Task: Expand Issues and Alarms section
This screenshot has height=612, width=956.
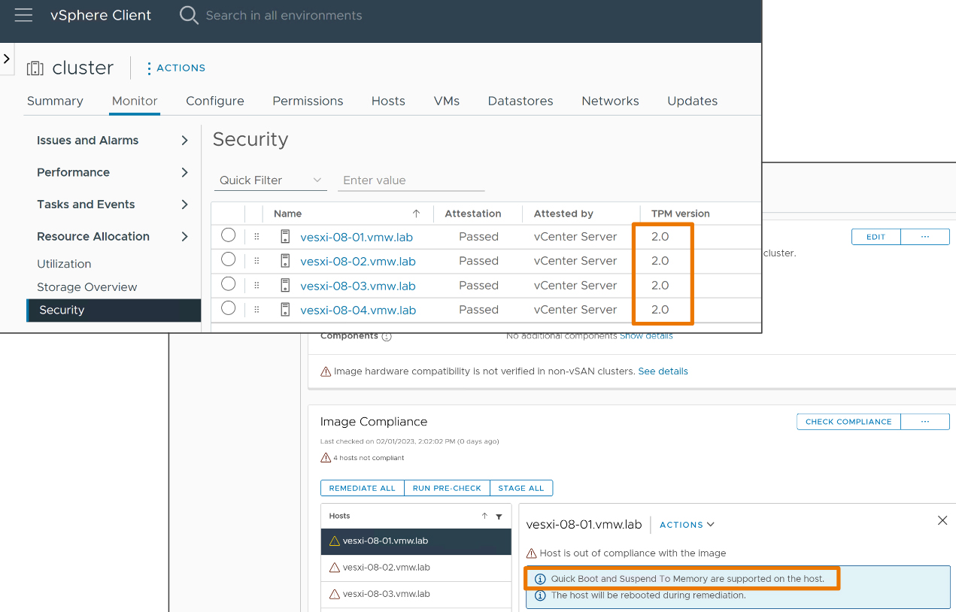Action: pyautogui.click(x=184, y=141)
